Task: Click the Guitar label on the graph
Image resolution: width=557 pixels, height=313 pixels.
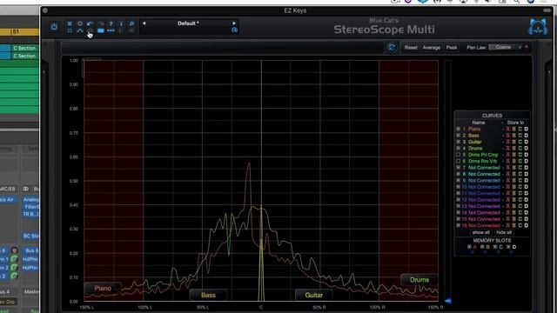Action: click(x=314, y=296)
